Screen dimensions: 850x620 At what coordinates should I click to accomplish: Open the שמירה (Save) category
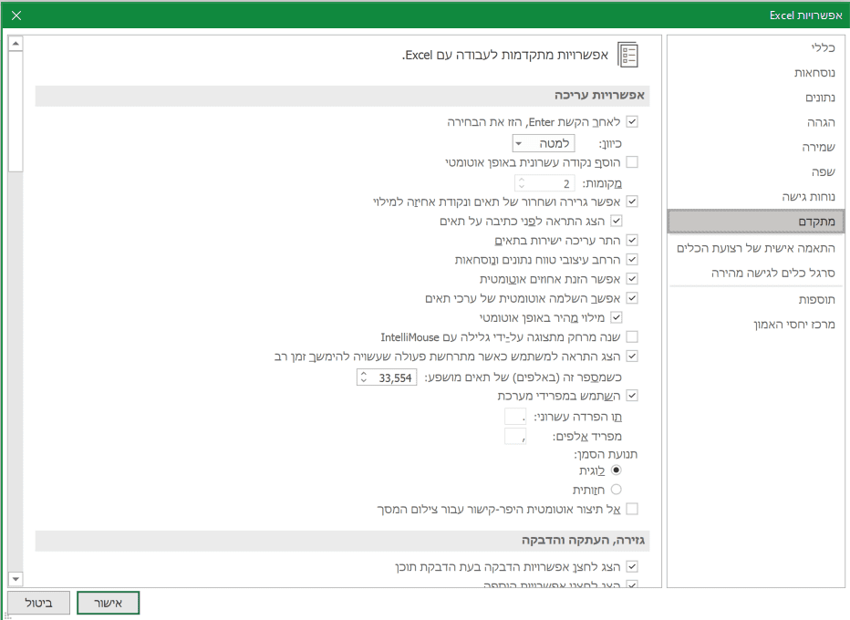point(756,147)
